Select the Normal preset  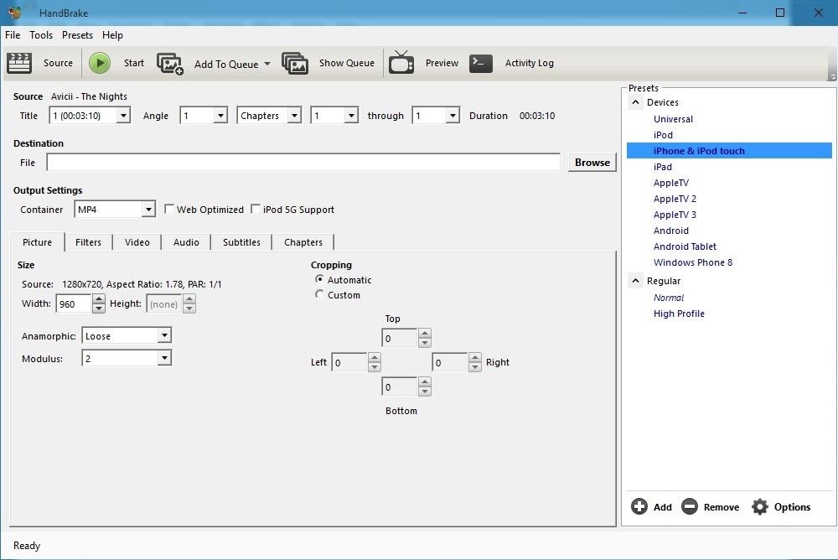pyautogui.click(x=669, y=298)
